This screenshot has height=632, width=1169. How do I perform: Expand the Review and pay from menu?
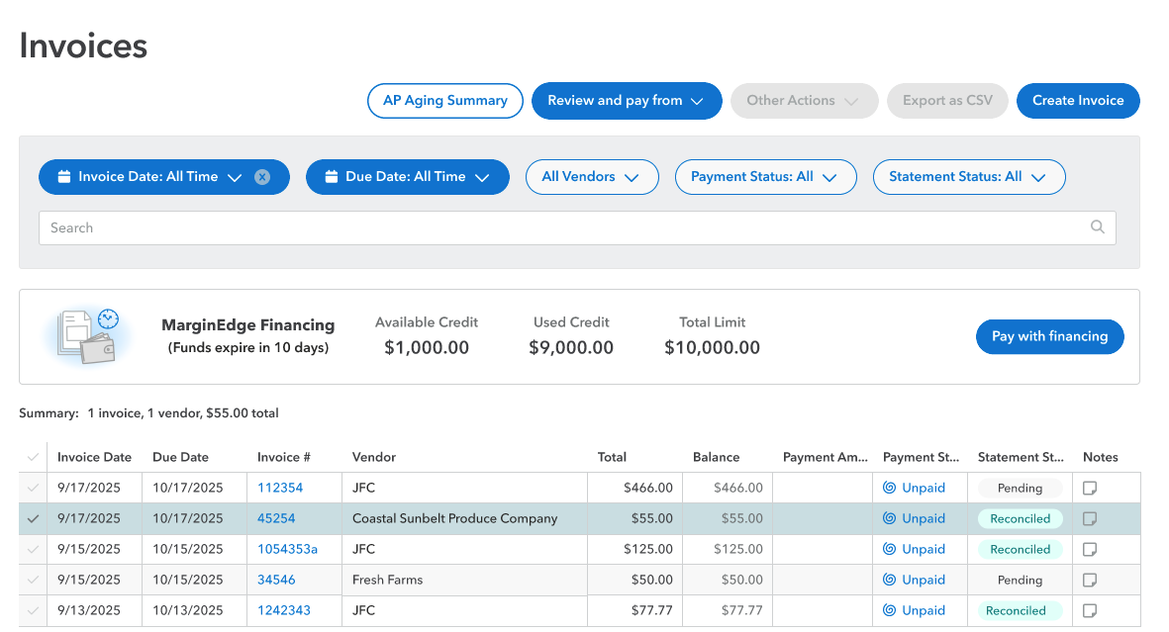pos(626,101)
